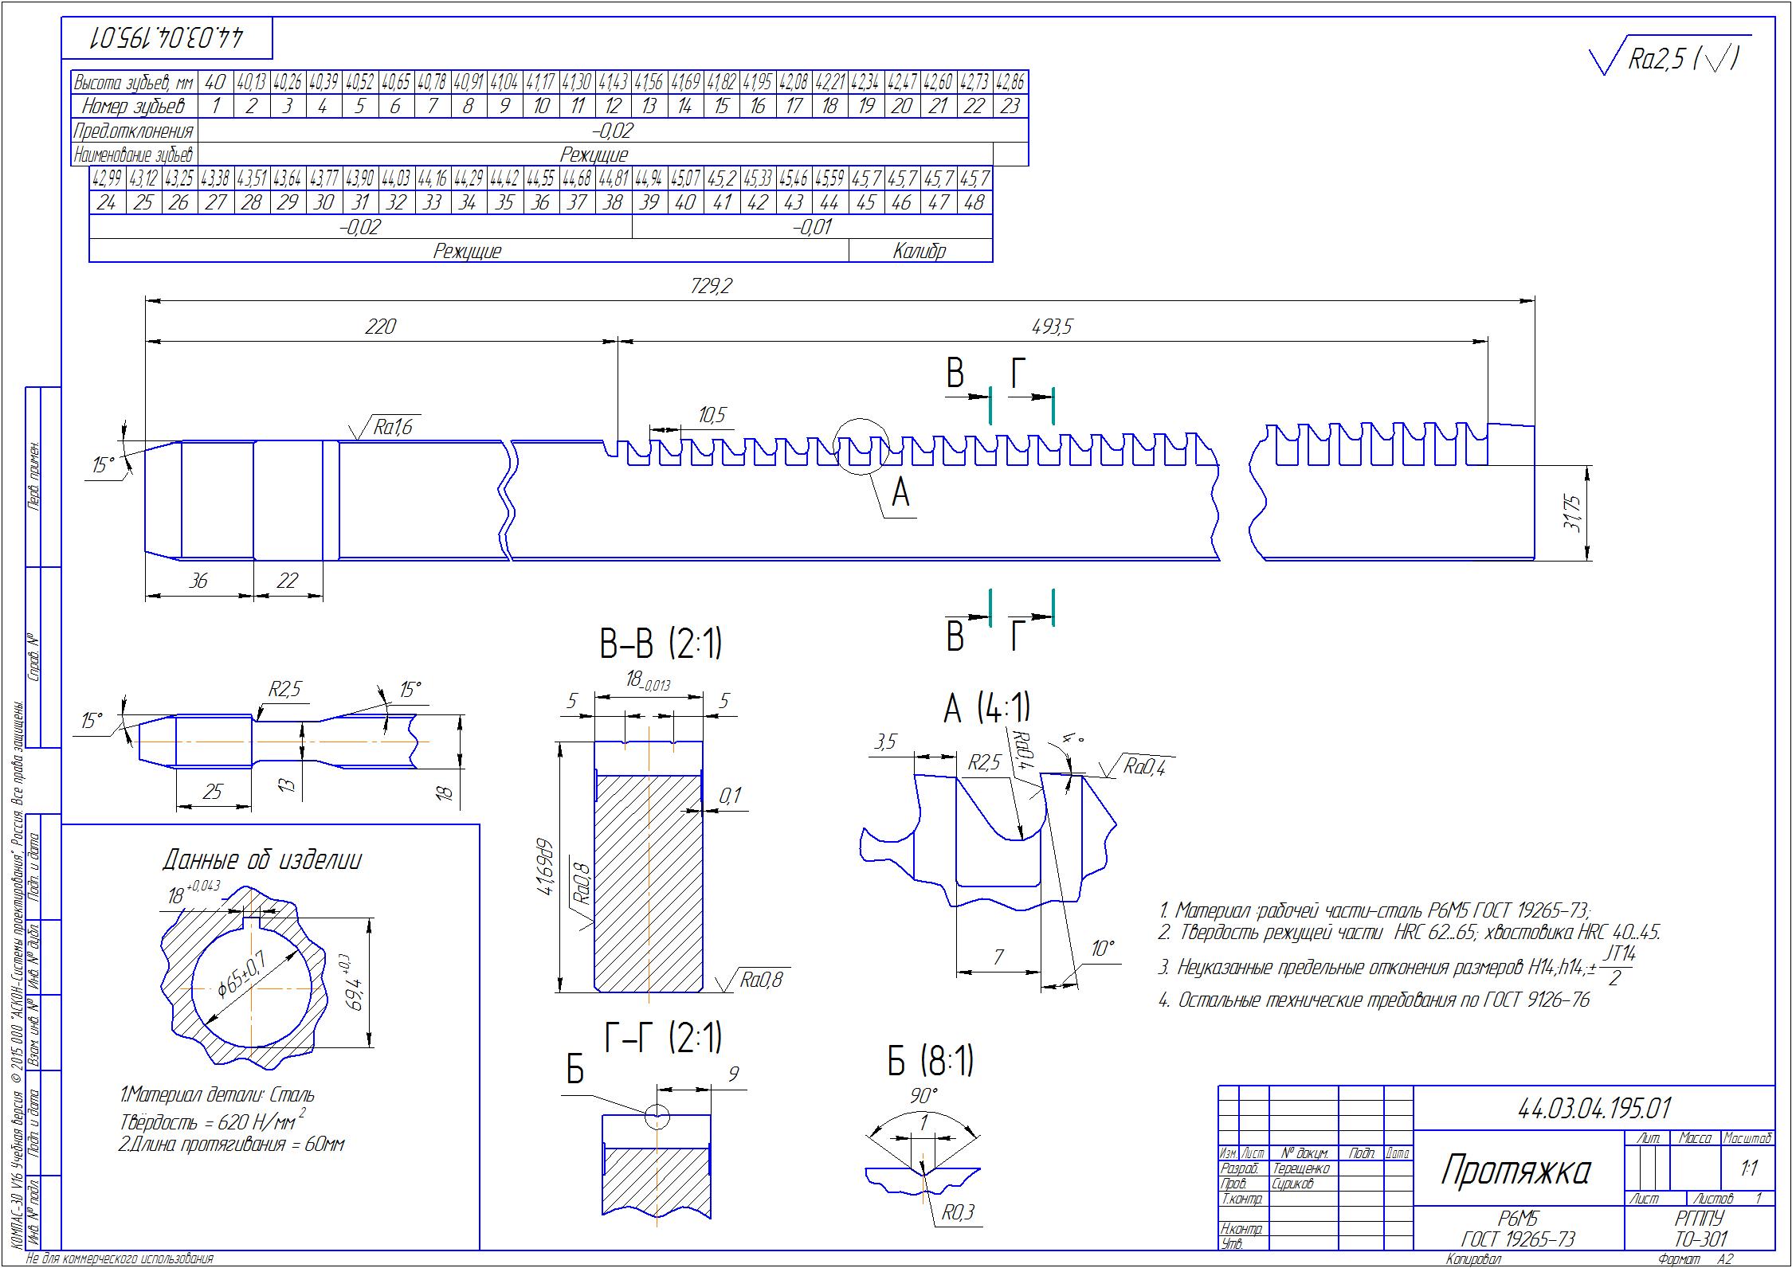Select section label "Г-Г (2:1)"
The image size is (1792, 1268).
click(x=664, y=1039)
